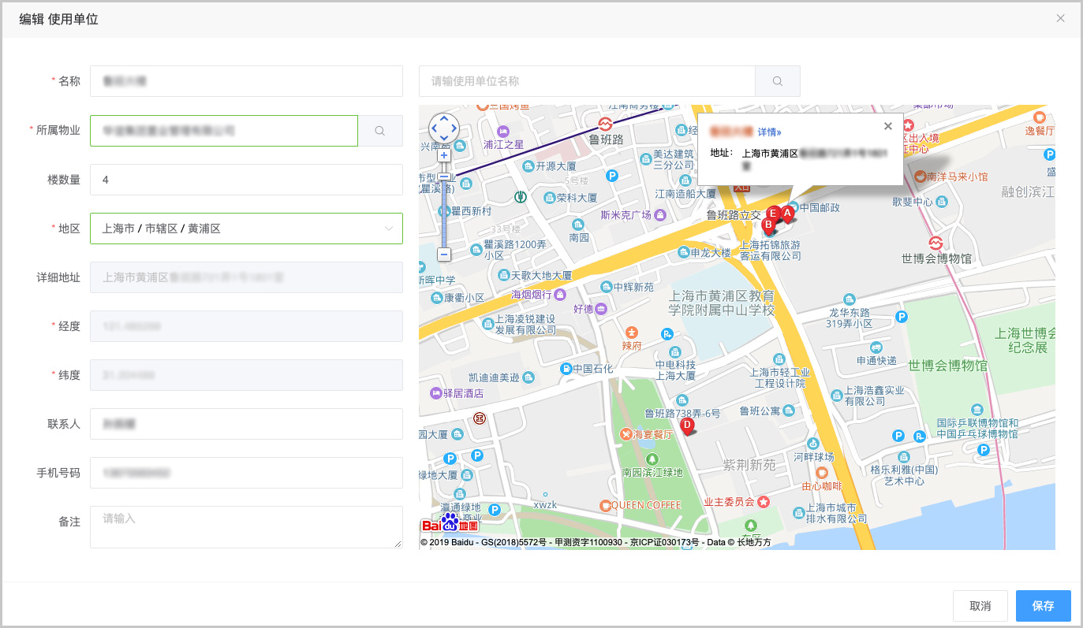The image size is (1083, 628).
Task: Close the map info popup
Action: click(x=888, y=126)
